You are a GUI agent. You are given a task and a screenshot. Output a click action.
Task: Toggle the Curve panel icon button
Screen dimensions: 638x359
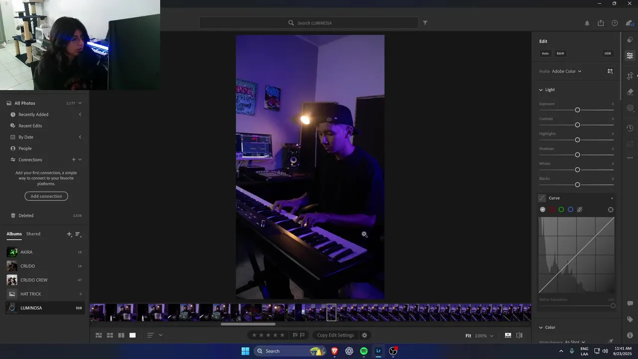pos(542,198)
